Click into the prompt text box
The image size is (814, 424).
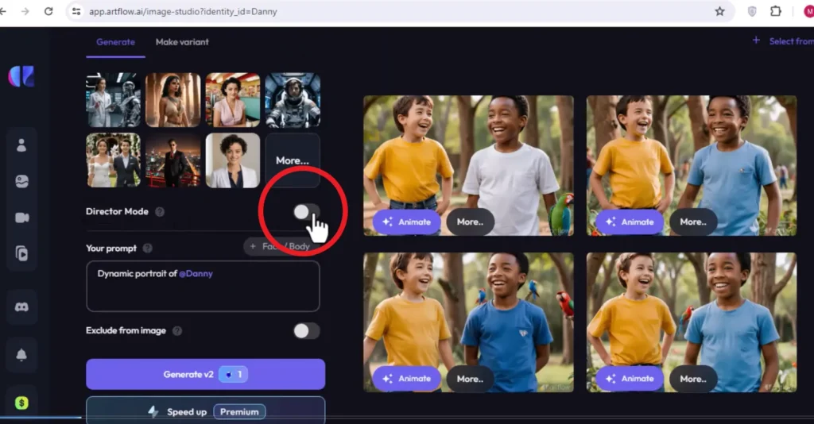pos(203,286)
